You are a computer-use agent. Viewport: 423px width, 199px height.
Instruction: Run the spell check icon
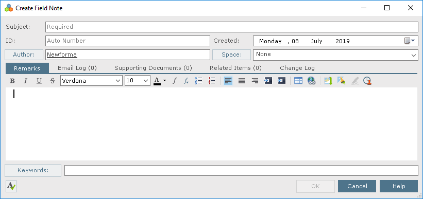pos(11,186)
